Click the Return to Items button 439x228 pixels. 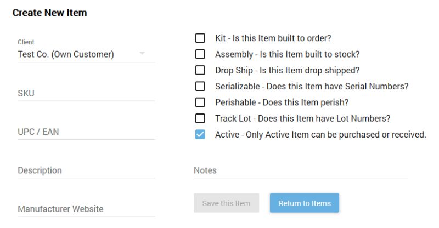[305, 203]
